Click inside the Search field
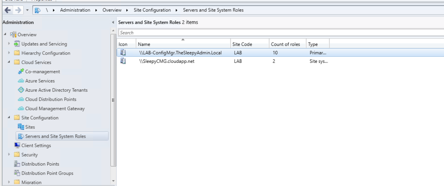Image resolution: width=444 pixels, height=186 pixels. click(216, 33)
